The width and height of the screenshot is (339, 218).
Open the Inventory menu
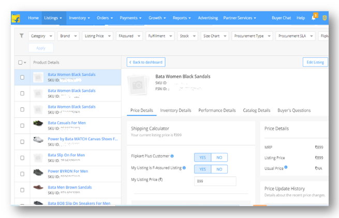point(79,18)
